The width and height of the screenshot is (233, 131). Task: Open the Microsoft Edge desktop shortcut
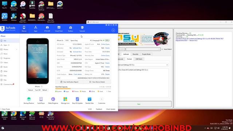(x=23, y=115)
